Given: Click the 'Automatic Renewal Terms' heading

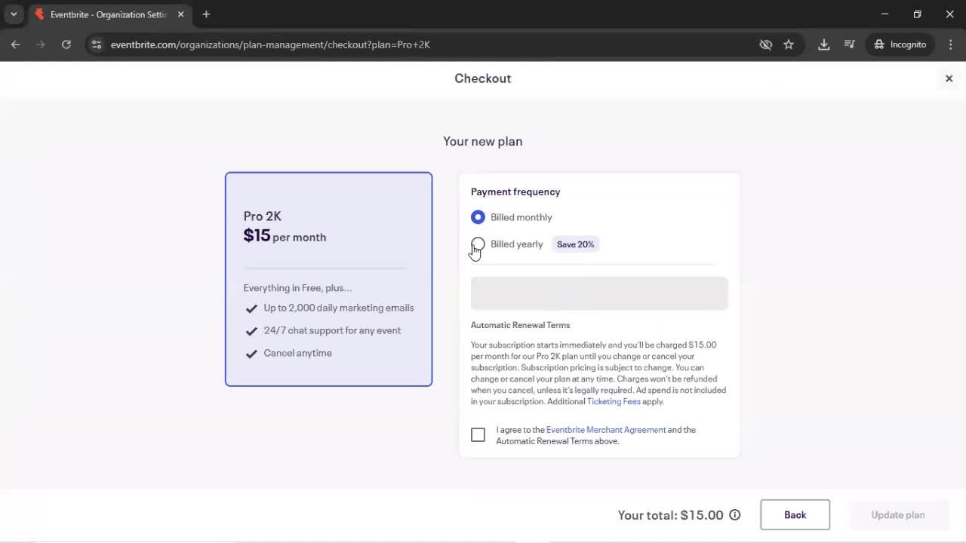Looking at the screenshot, I should [x=520, y=325].
